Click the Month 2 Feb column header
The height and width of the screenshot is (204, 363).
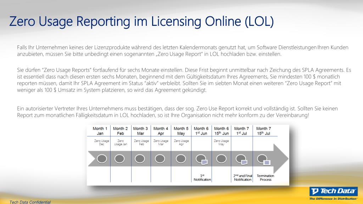pyautogui.click(x=121, y=131)
